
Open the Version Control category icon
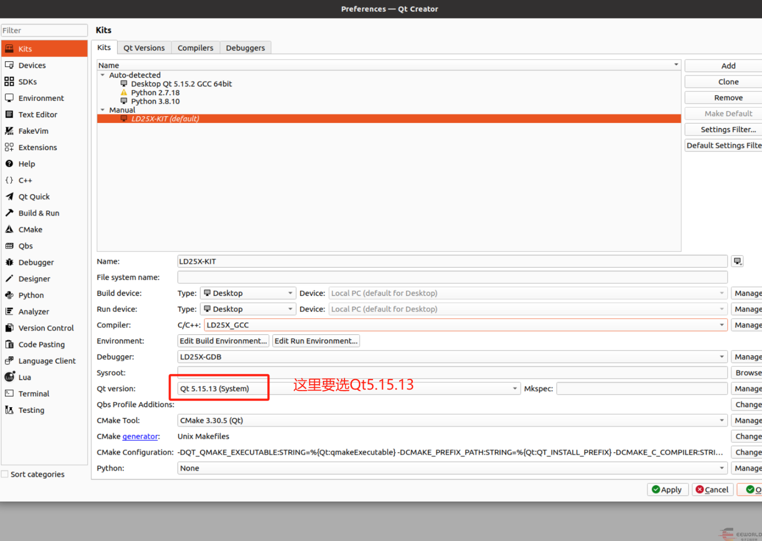click(9, 328)
